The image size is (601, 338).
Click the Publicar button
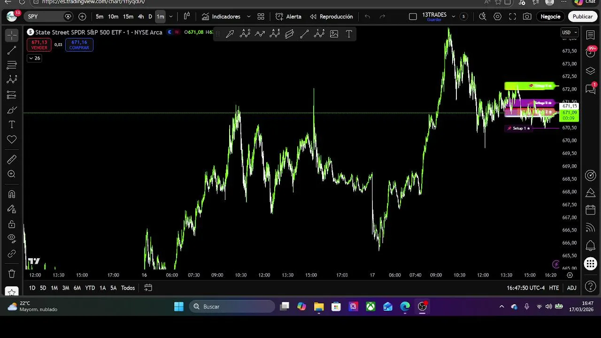point(583,16)
